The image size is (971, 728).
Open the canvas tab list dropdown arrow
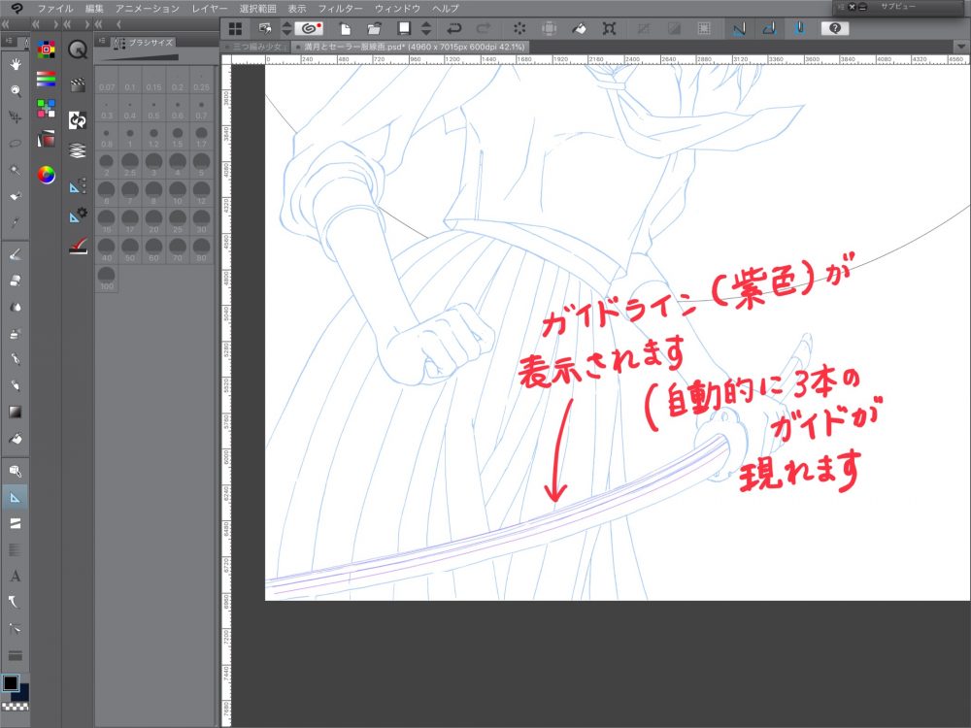(961, 47)
